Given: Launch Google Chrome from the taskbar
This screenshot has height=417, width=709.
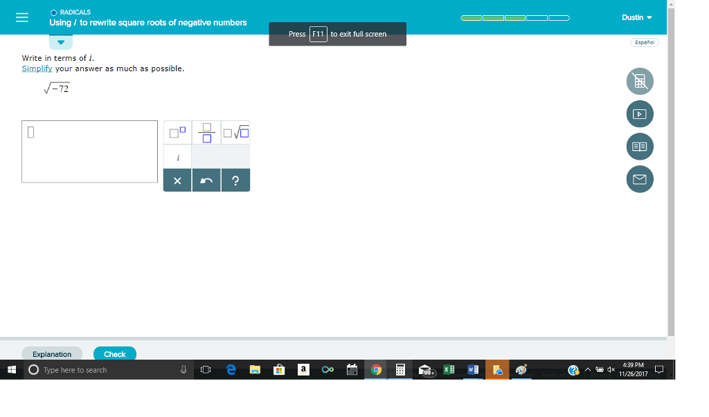Looking at the screenshot, I should (x=376, y=369).
